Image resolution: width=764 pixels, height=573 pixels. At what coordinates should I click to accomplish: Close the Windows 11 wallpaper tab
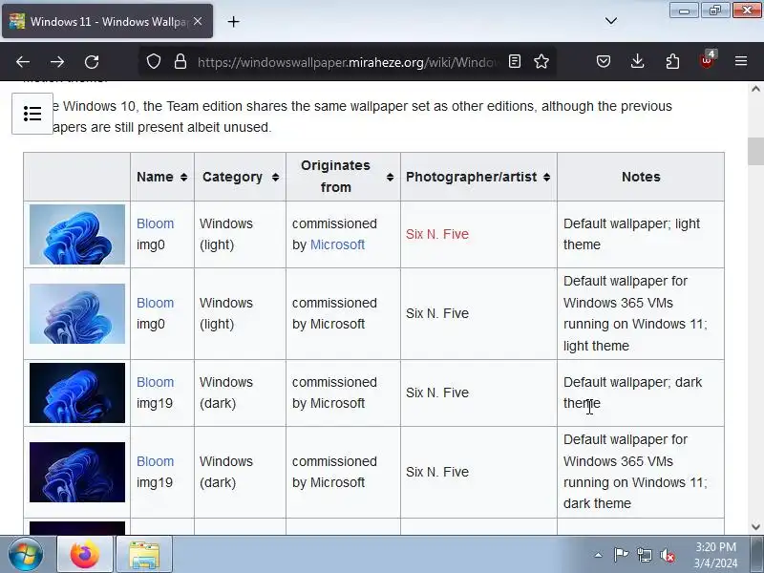198,21
